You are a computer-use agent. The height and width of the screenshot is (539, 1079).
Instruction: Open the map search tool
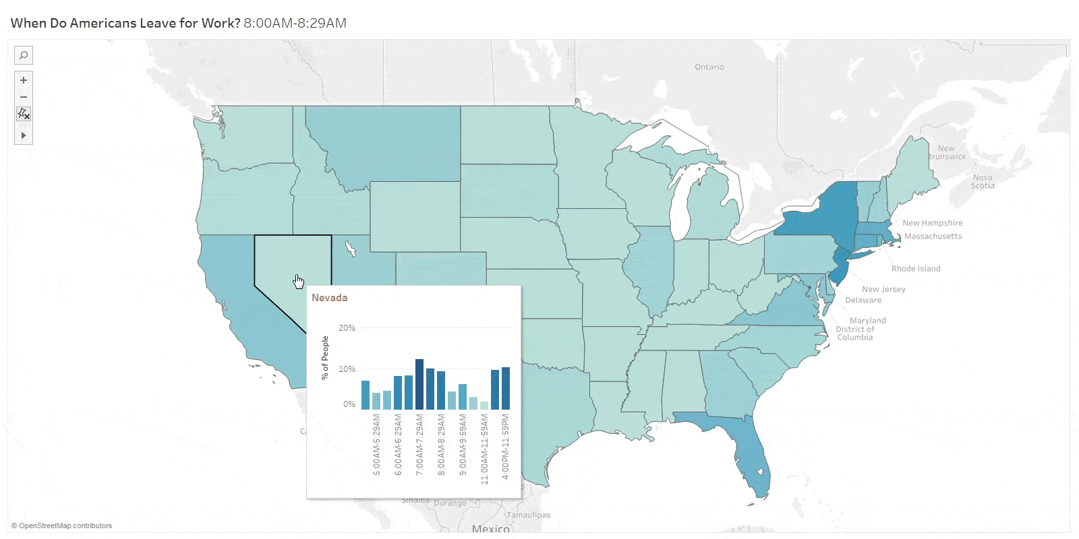click(24, 55)
